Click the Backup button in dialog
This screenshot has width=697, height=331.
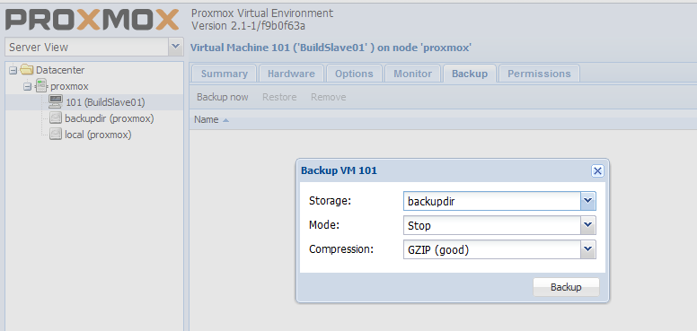point(566,287)
